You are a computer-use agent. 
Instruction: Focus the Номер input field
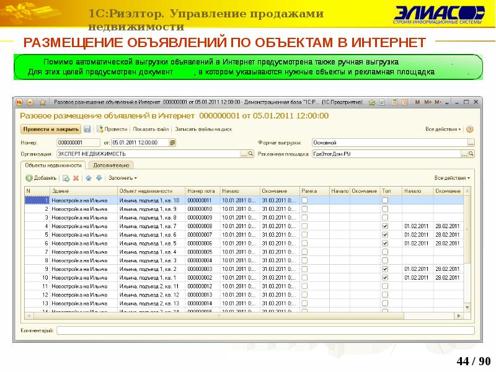(x=79, y=143)
